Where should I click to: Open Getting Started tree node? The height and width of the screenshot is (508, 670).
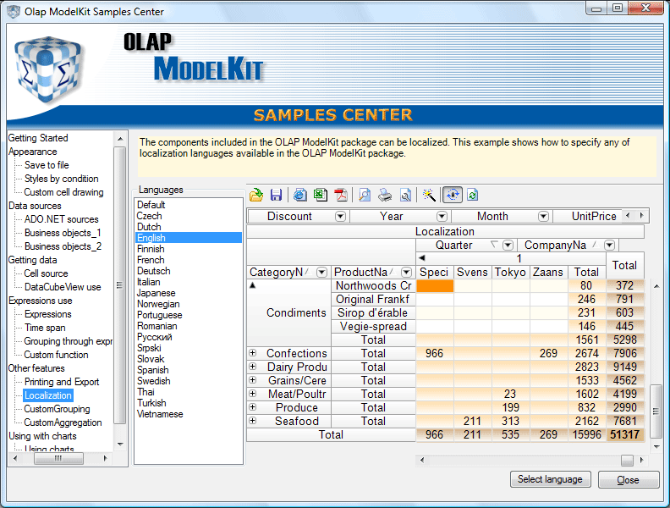tap(38, 138)
